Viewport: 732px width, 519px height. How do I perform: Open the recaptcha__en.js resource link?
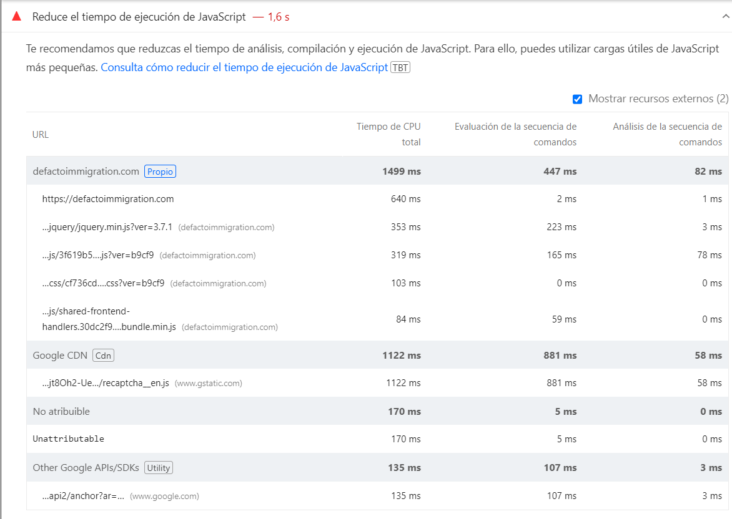(x=106, y=383)
